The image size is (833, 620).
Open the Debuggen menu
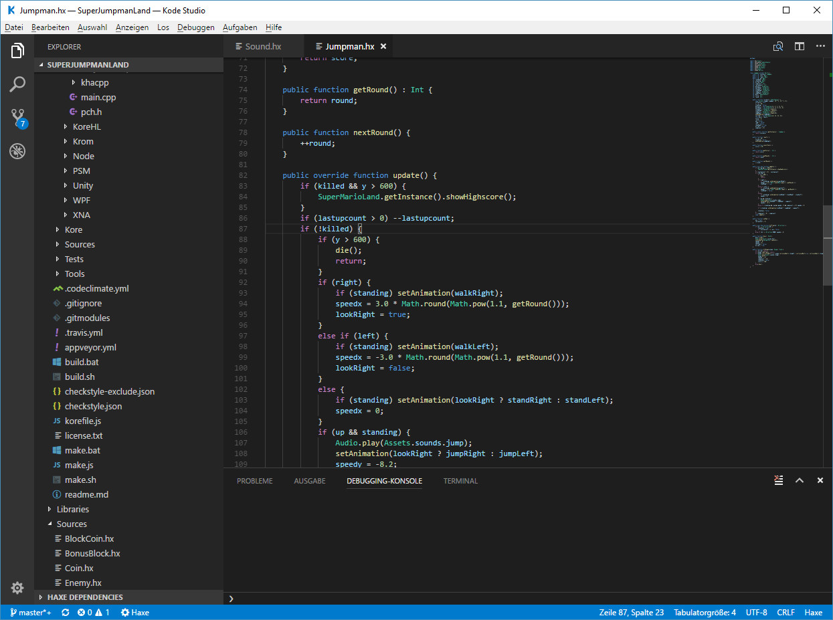click(195, 27)
